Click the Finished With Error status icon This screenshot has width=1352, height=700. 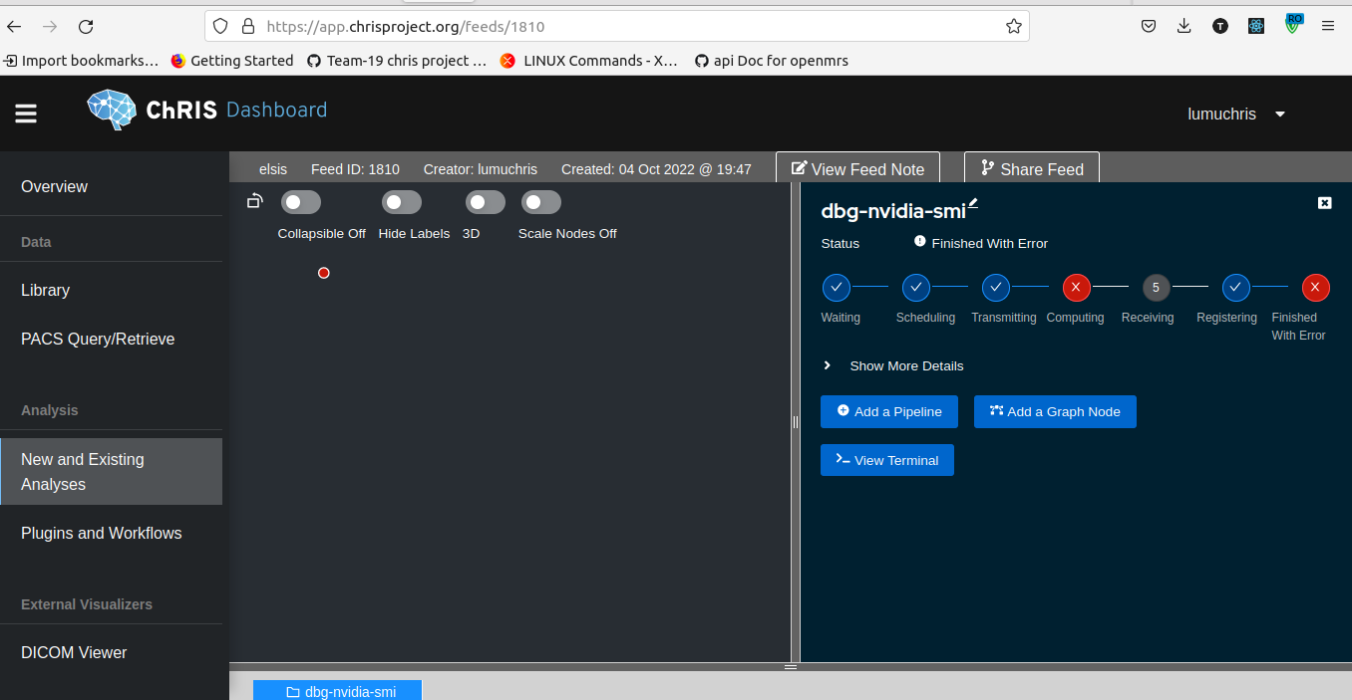(1315, 287)
